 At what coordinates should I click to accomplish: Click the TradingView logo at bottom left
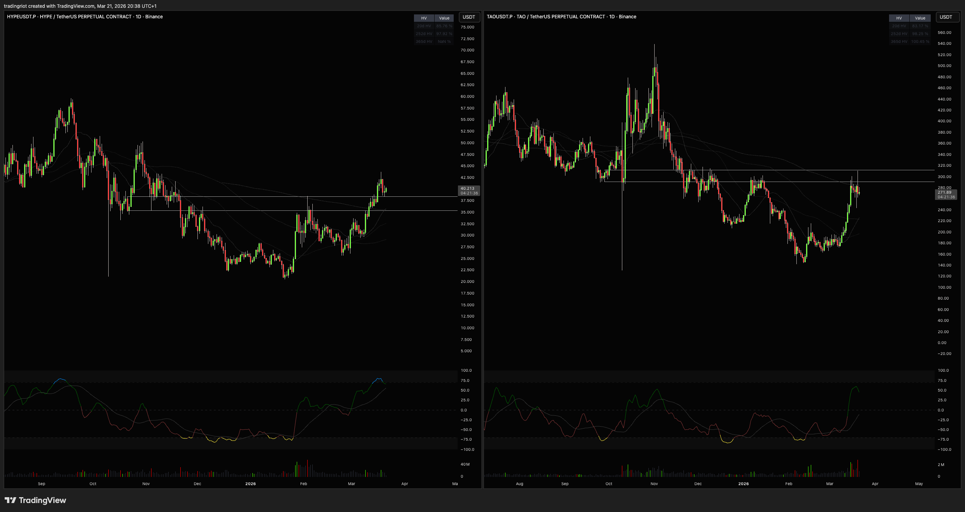tap(35, 500)
